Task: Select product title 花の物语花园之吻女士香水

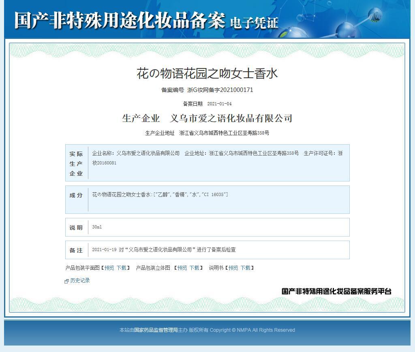Action: coord(207,74)
